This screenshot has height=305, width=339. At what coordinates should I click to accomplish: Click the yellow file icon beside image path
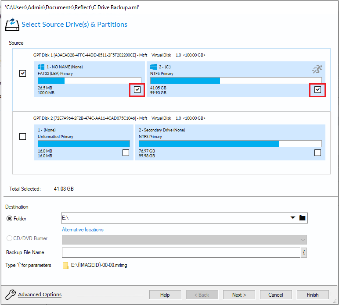click(65, 265)
